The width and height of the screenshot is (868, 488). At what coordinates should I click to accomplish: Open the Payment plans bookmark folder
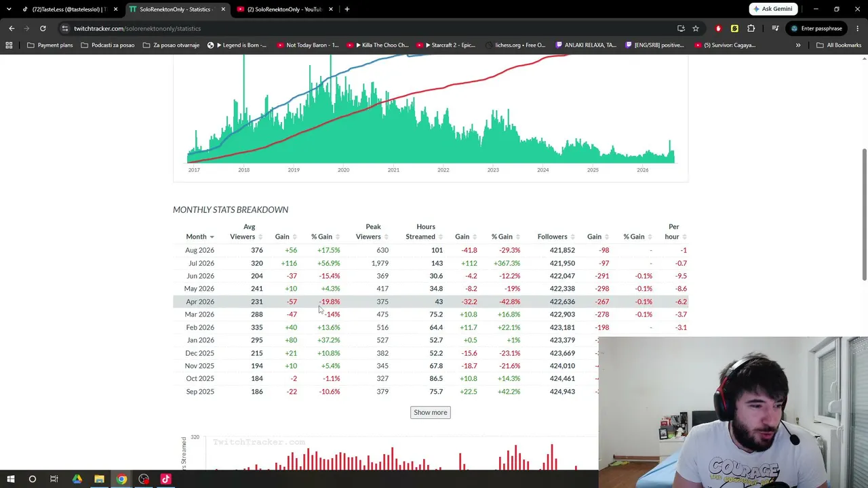pos(50,45)
